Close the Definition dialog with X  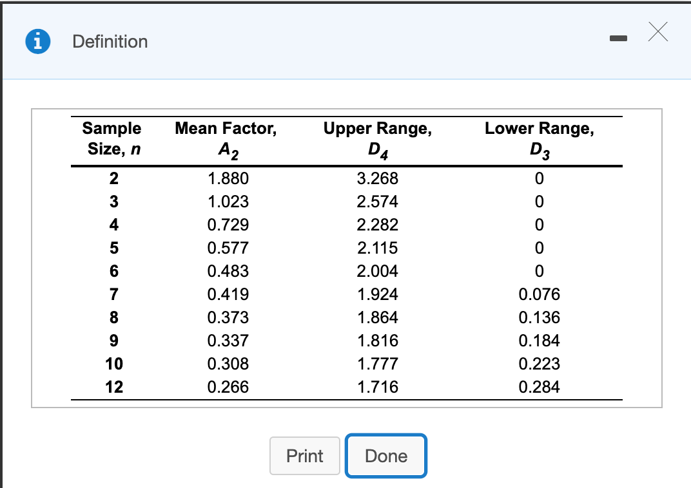[x=658, y=32]
